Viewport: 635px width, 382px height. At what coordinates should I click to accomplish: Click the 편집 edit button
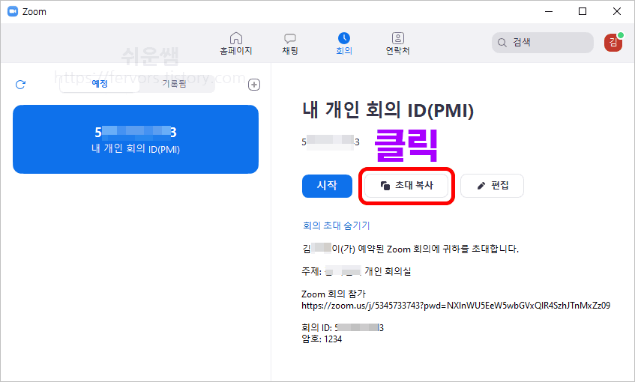(x=492, y=186)
